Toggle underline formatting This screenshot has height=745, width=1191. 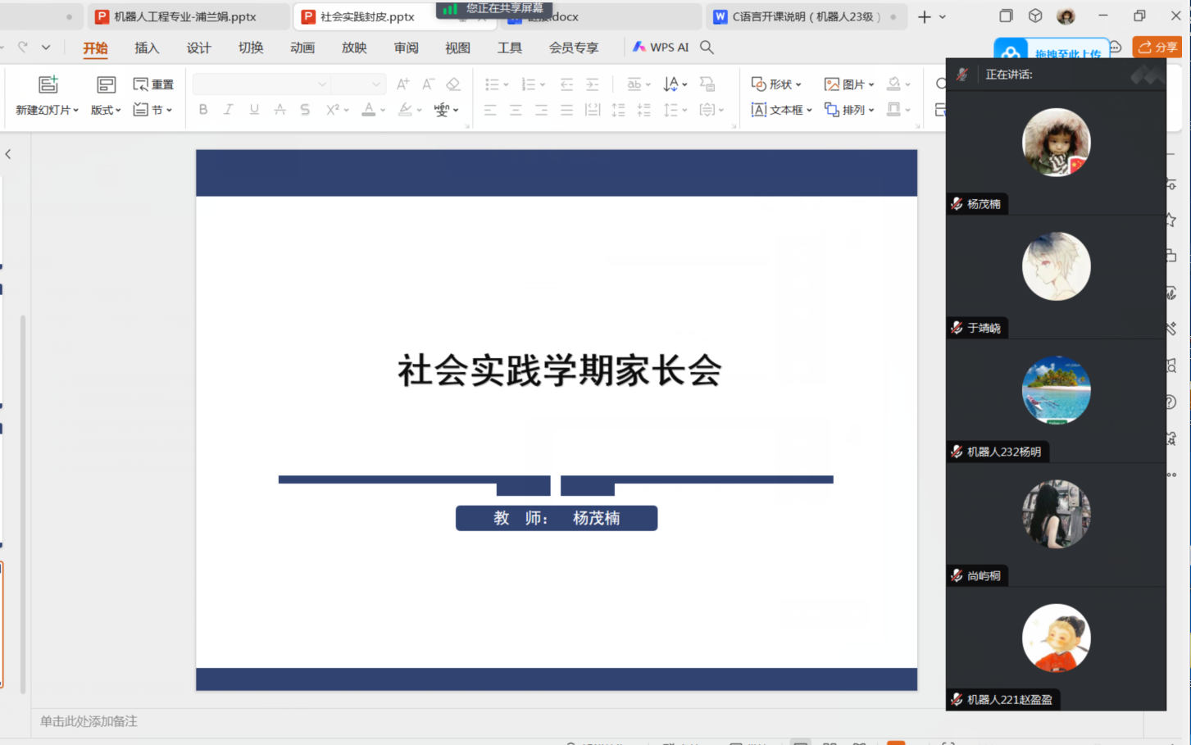coord(254,110)
